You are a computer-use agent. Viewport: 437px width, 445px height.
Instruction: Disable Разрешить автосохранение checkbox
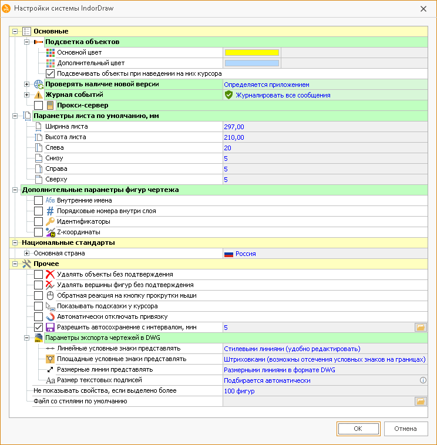[x=38, y=327]
